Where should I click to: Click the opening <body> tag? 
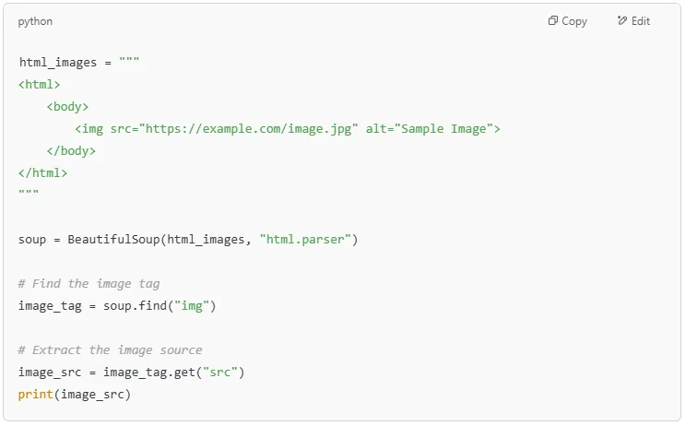tap(67, 107)
